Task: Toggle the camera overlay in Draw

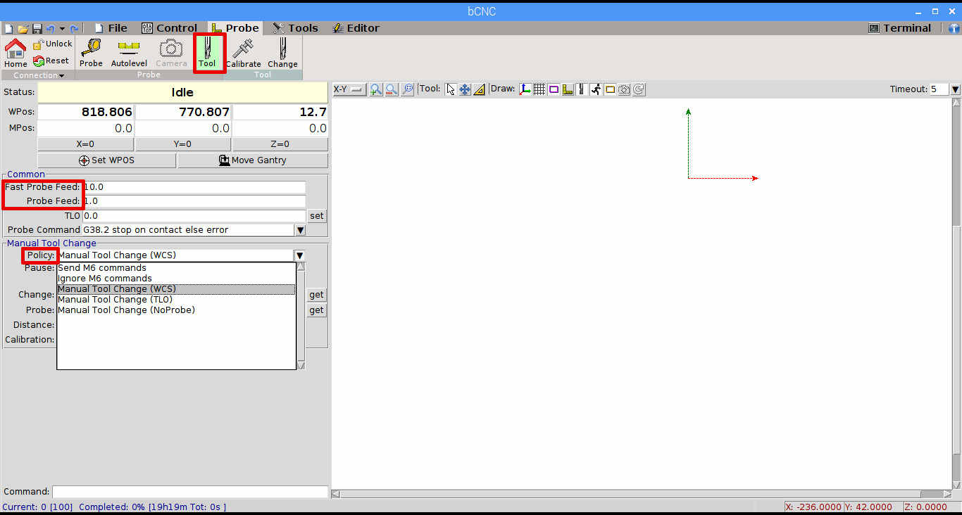Action: point(624,89)
